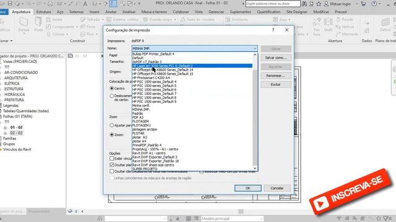Click the Cancelar button
Screen dimensions: 396x222
click(x=277, y=188)
